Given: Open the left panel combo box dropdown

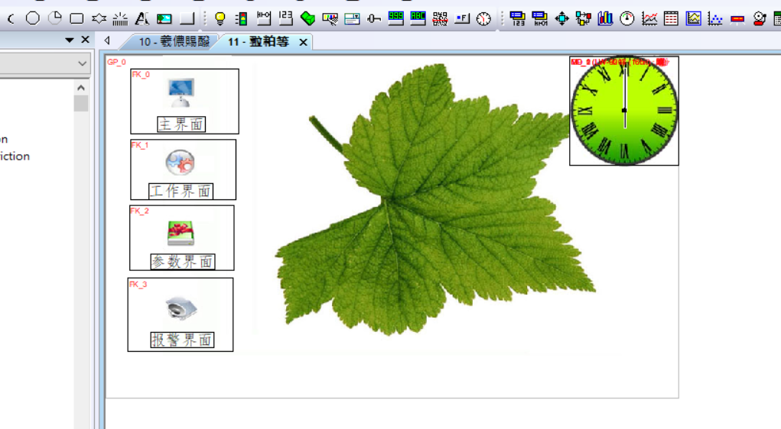Looking at the screenshot, I should [x=83, y=64].
